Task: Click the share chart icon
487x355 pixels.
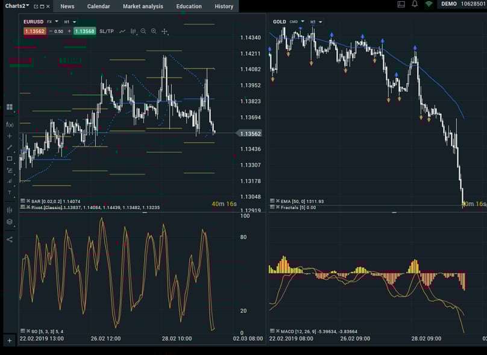Action: pyautogui.click(x=10, y=239)
